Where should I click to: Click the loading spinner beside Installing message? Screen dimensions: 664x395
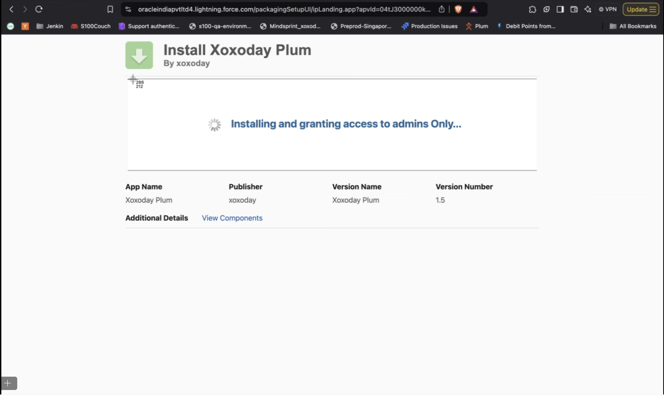coord(214,125)
